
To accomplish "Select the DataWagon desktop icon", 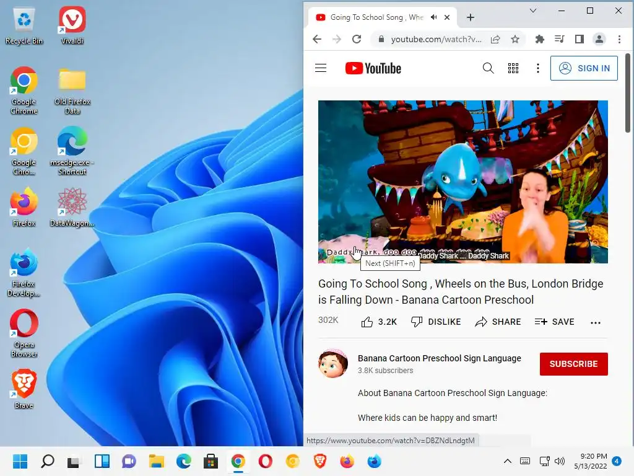I will pos(72,207).
